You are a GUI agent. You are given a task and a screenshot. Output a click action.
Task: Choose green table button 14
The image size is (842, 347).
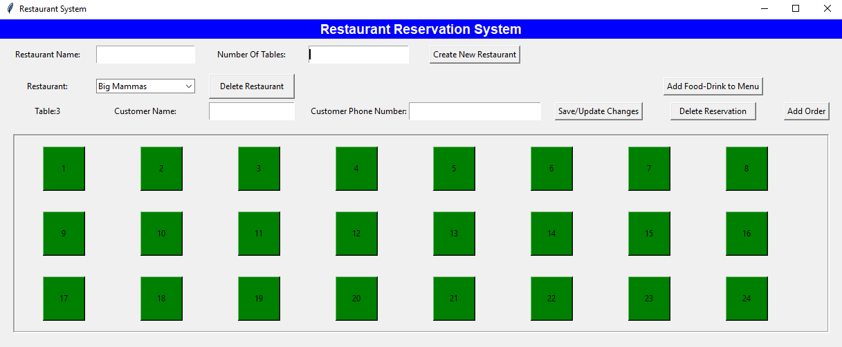point(551,233)
